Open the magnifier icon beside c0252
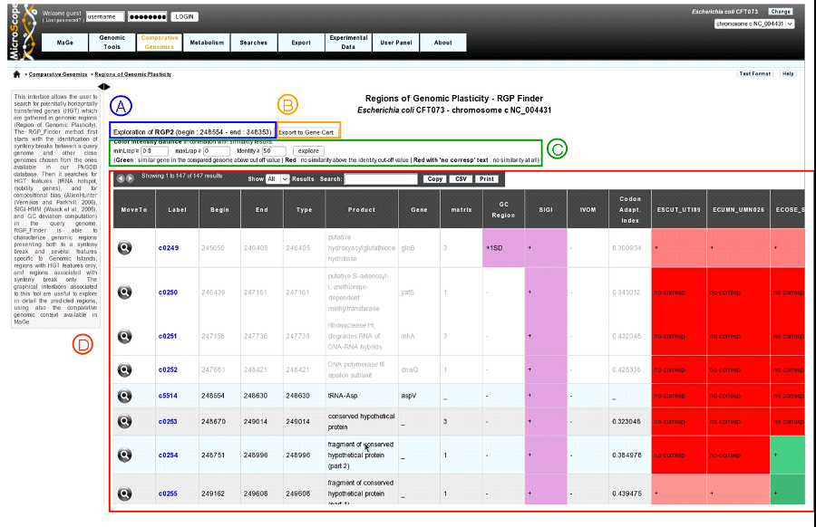Viewport: 816px width, 527px height. click(124, 370)
